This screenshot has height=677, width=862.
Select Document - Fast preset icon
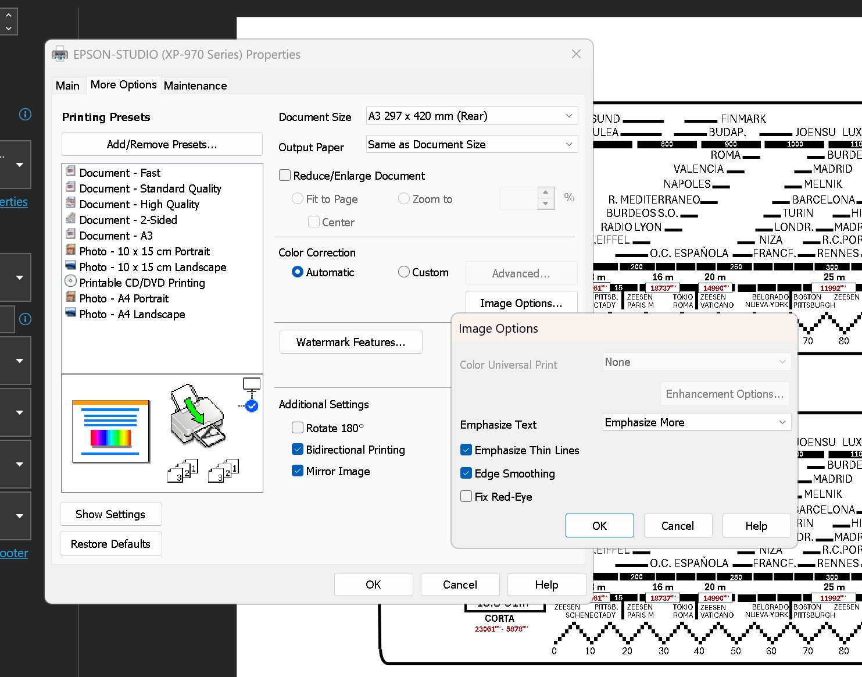70,172
